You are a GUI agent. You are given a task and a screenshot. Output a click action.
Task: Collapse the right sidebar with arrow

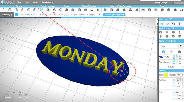tap(157, 20)
